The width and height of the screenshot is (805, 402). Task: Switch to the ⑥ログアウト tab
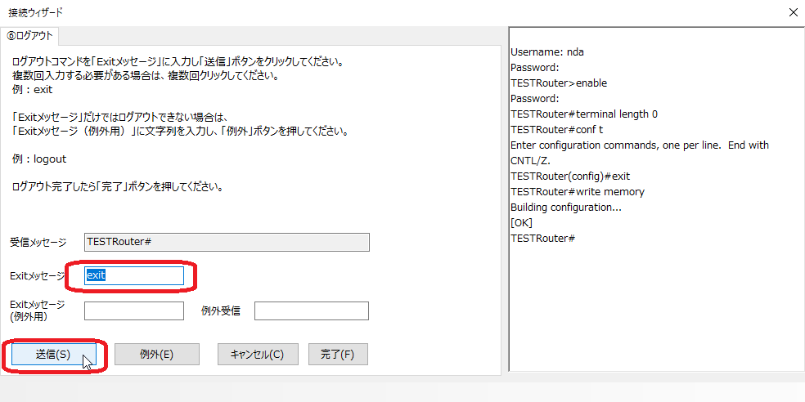pyautogui.click(x=30, y=36)
